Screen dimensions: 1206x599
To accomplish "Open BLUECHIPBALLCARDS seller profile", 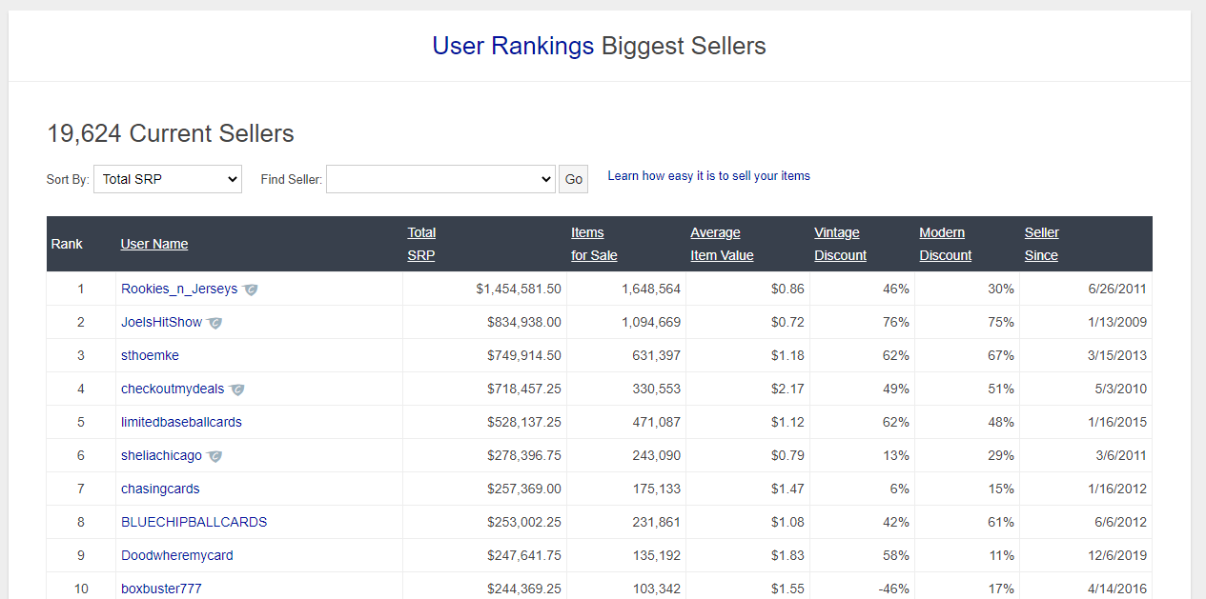I will [194, 522].
